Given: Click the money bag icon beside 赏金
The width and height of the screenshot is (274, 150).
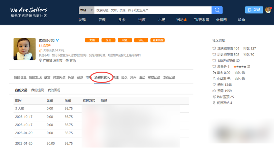Looking at the screenshot, I should [x=214, y=73].
